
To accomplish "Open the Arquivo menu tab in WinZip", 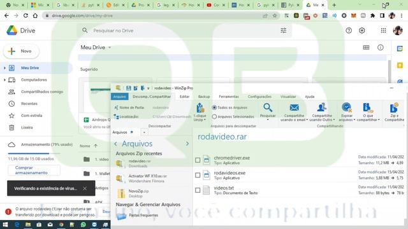I will coord(119,97).
